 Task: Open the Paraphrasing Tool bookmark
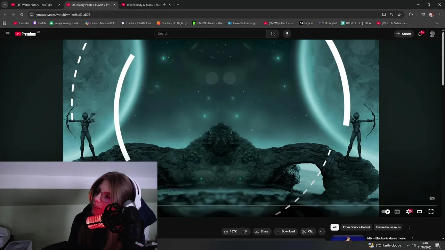(x=65, y=23)
